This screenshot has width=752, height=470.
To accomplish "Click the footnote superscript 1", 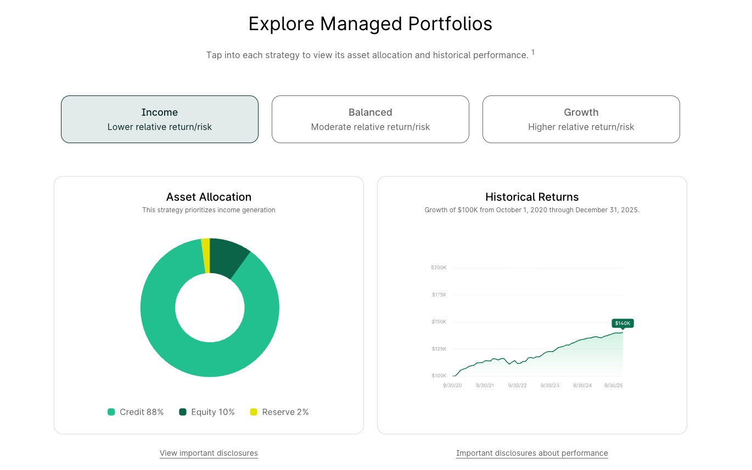I will 532,51.
